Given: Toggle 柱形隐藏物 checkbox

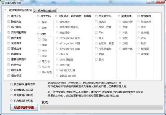Looking at the screenshot, I should coord(96,49).
